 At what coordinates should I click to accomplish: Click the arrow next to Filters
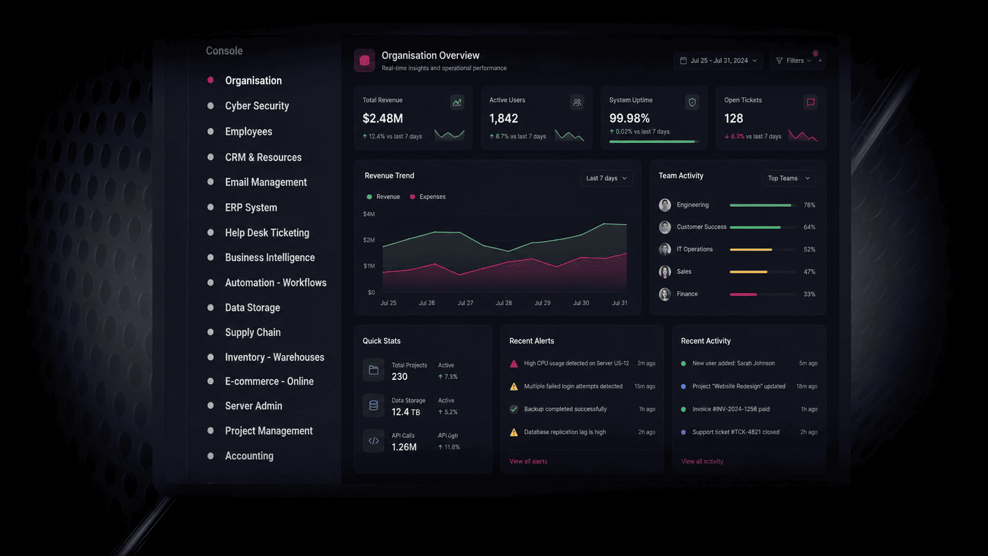[820, 60]
